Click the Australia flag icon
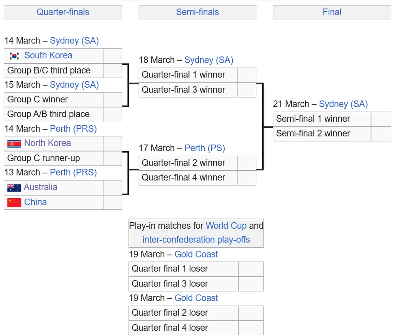This screenshot has width=395, height=335. coord(14,188)
